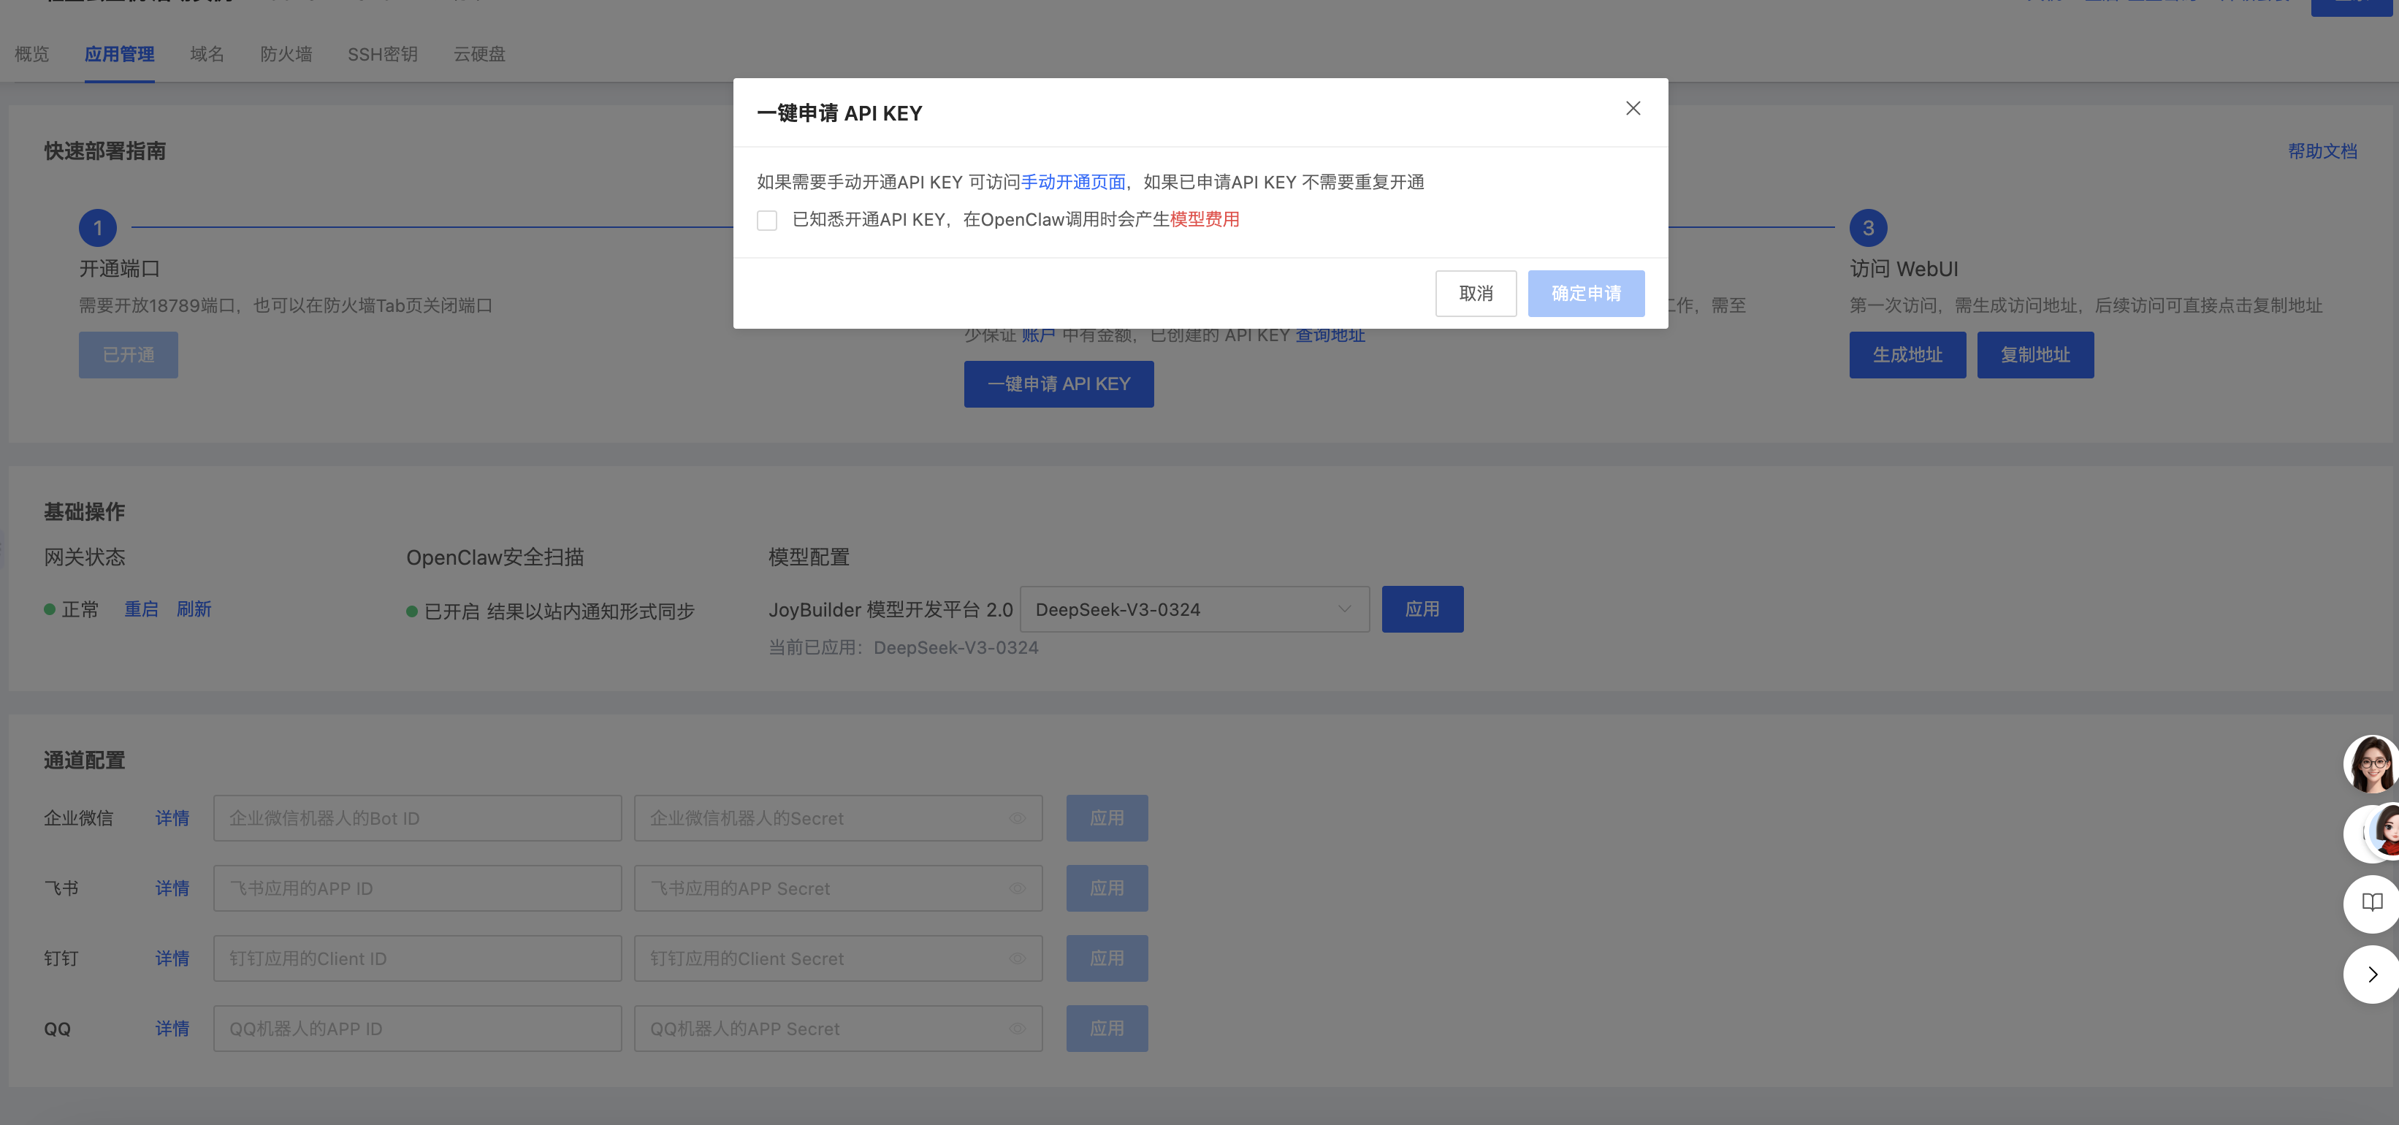Image resolution: width=2399 pixels, height=1125 pixels.
Task: Expand the 企业微信 详情 section
Action: coord(172,817)
